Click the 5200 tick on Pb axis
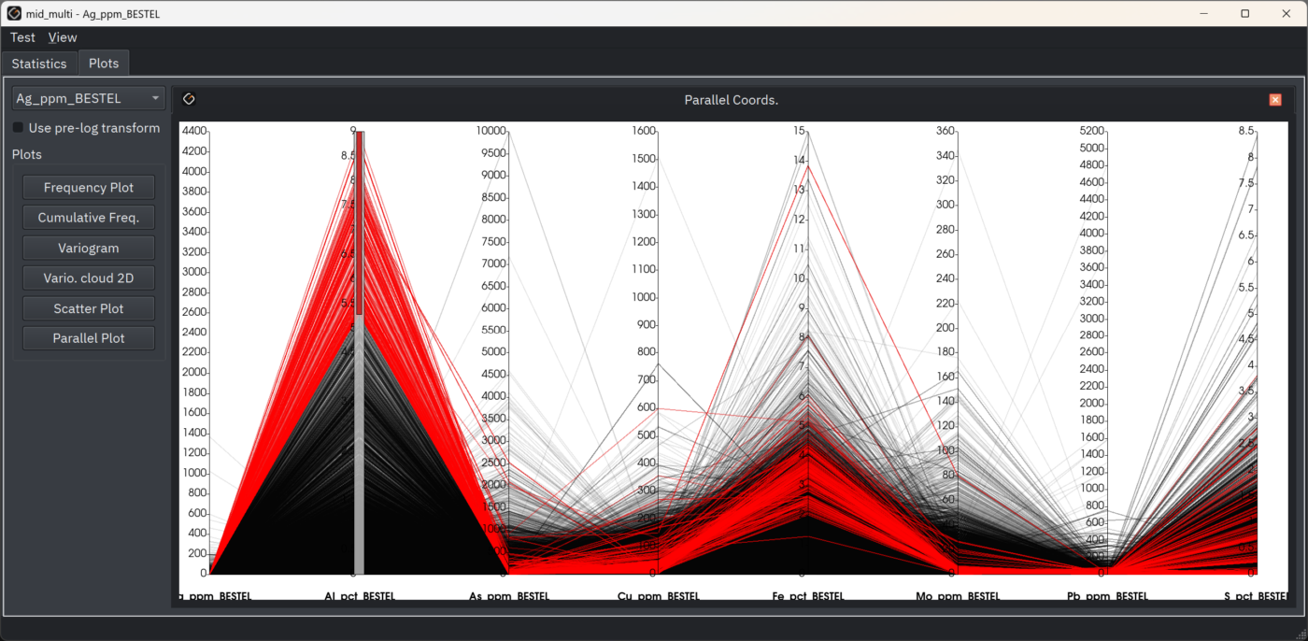 (1092, 131)
